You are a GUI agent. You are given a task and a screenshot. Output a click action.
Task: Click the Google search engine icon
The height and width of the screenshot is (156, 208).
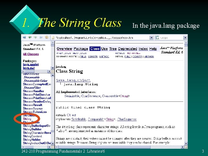[x=157, y=38]
